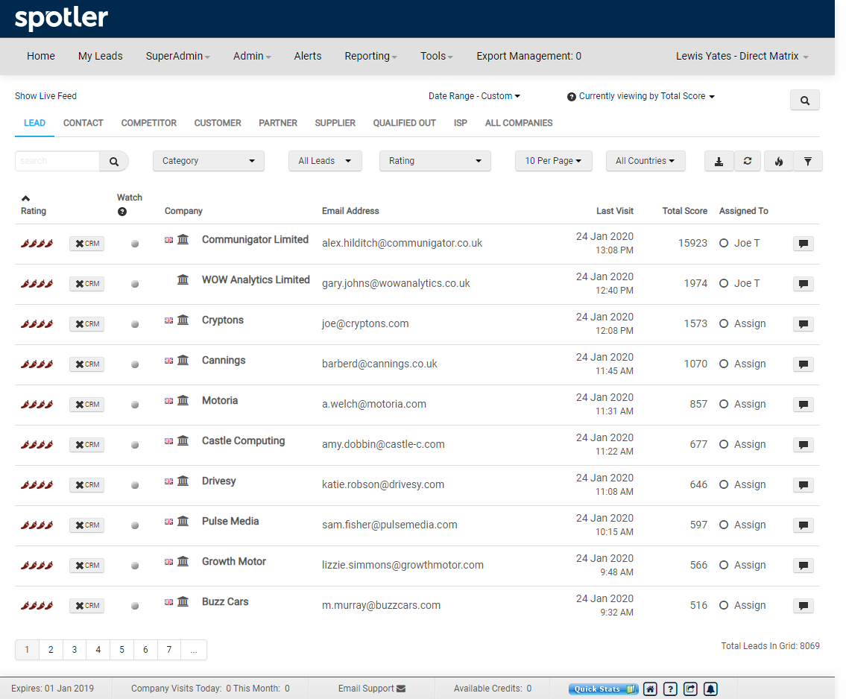Open the Alerts menu item
The width and height of the screenshot is (846, 699).
[x=308, y=56]
